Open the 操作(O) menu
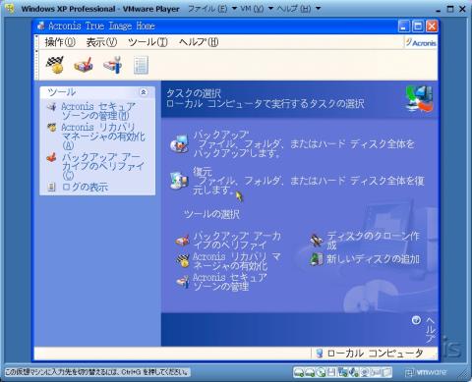This screenshot has width=472, height=382. [60, 42]
